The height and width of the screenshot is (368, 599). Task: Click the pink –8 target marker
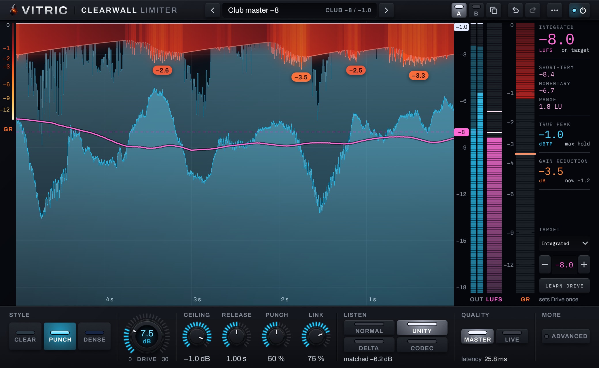461,132
